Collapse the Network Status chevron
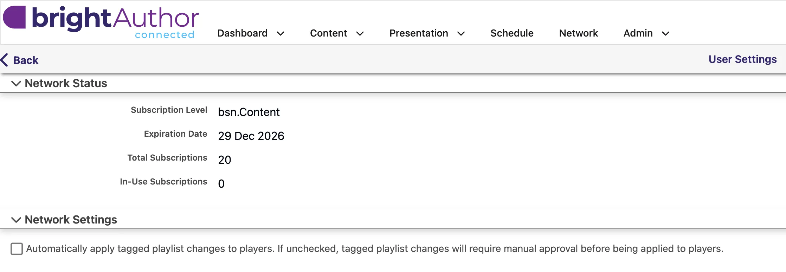The image size is (786, 272). click(x=16, y=84)
